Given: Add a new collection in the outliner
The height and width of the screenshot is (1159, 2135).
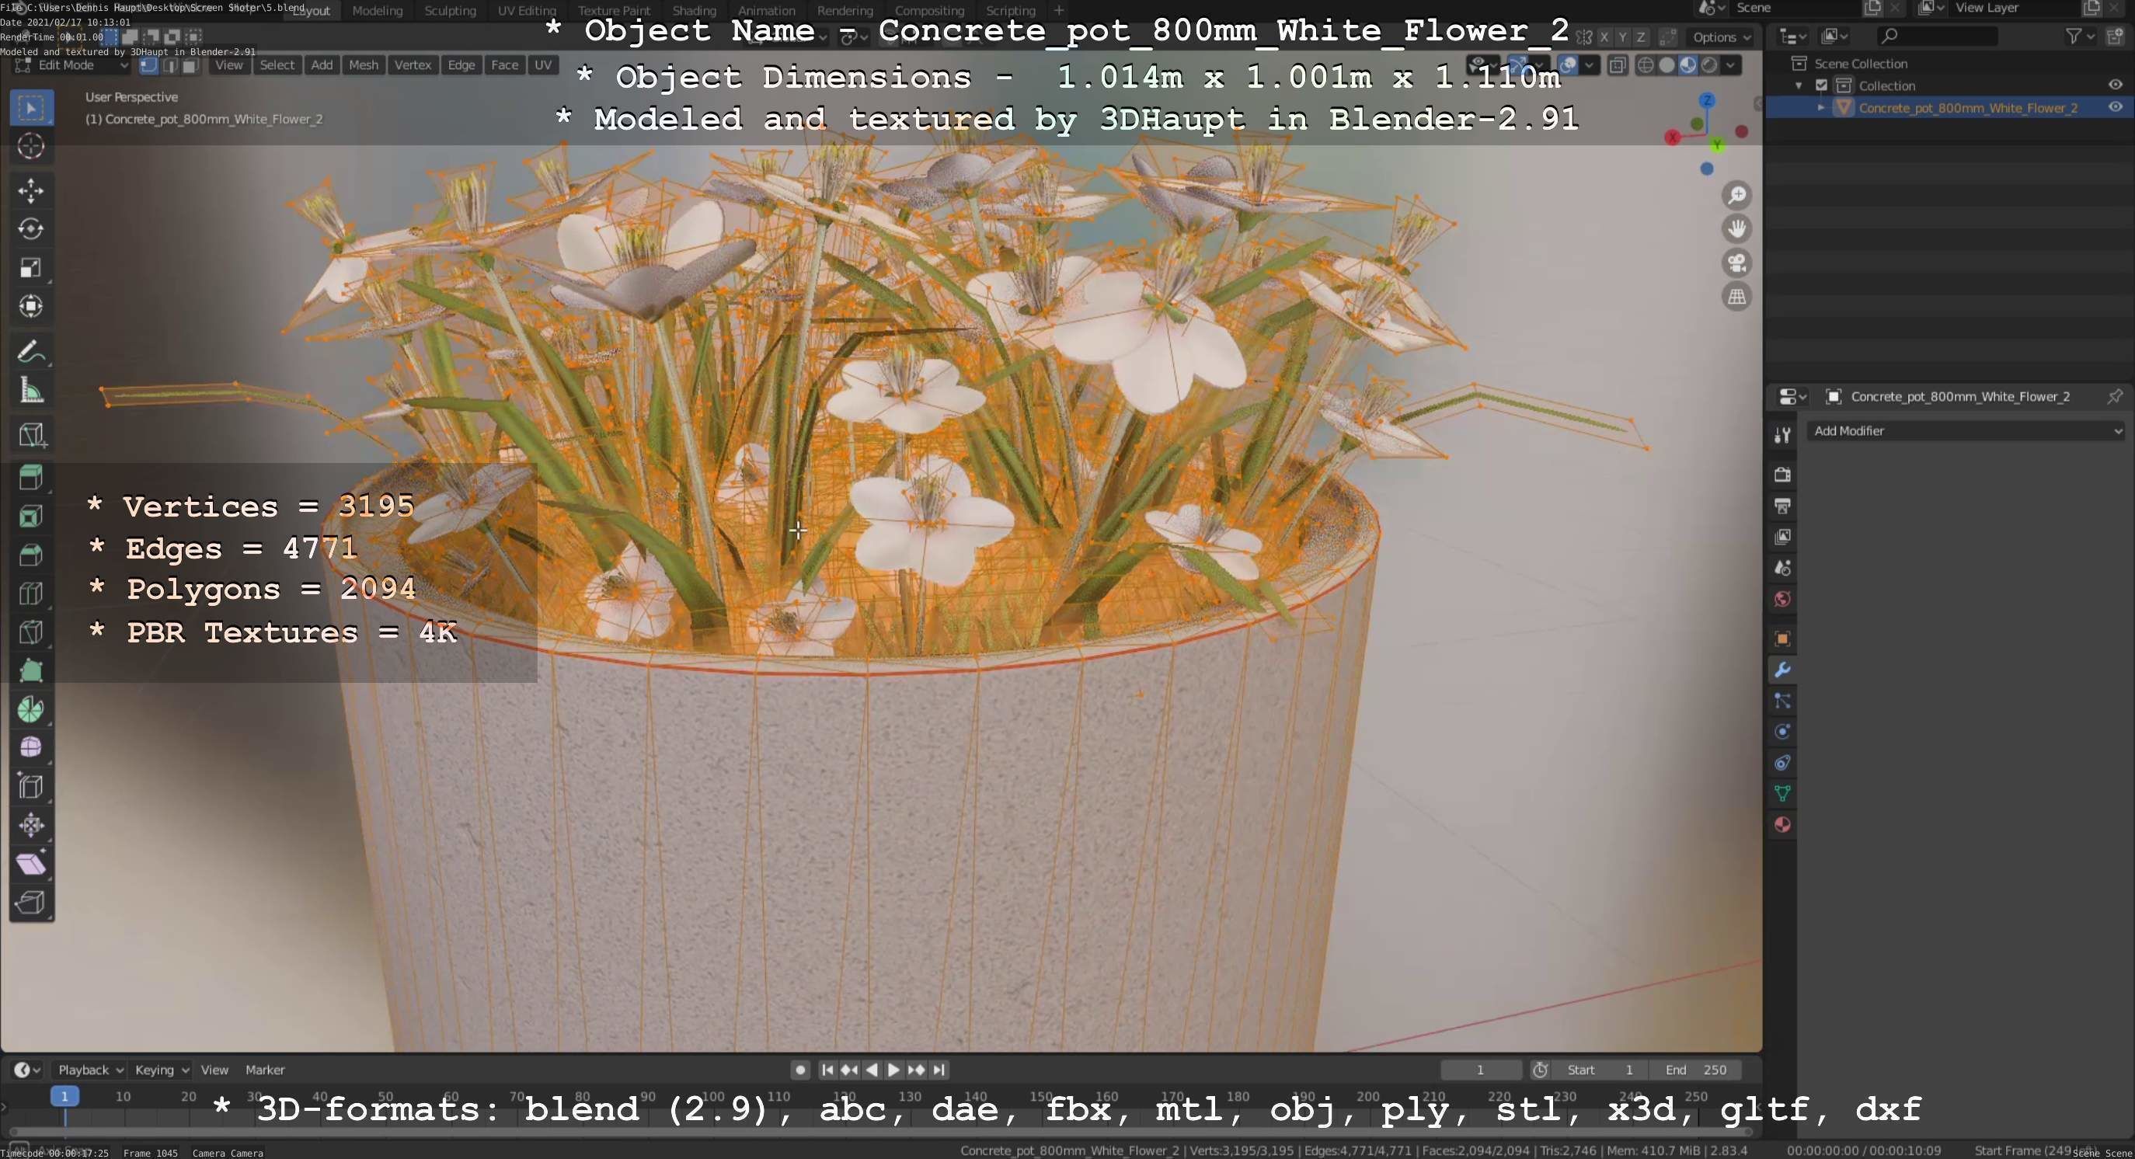Looking at the screenshot, I should (2115, 37).
